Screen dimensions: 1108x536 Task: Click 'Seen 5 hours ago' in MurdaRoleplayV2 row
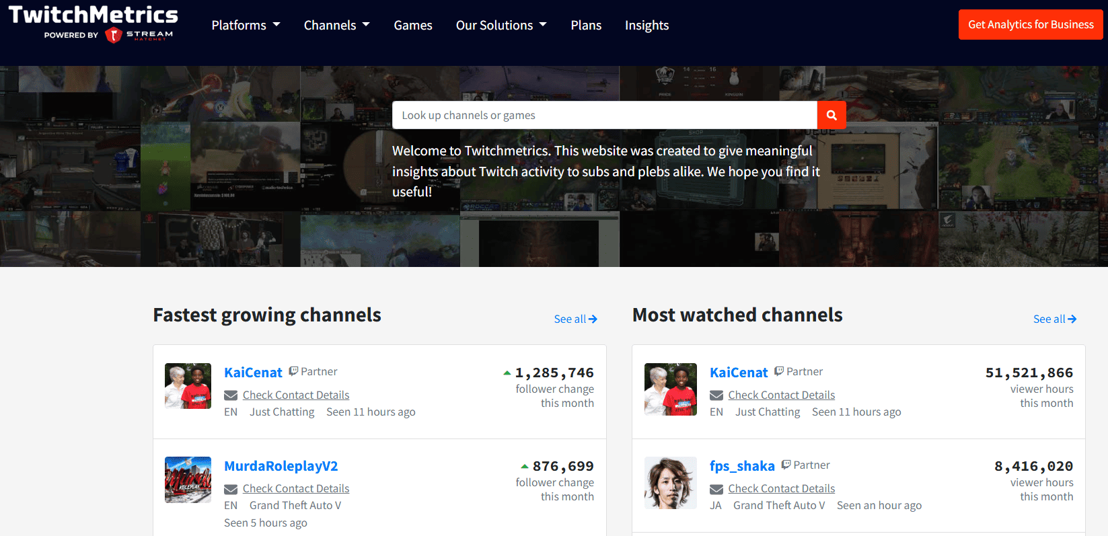(266, 523)
